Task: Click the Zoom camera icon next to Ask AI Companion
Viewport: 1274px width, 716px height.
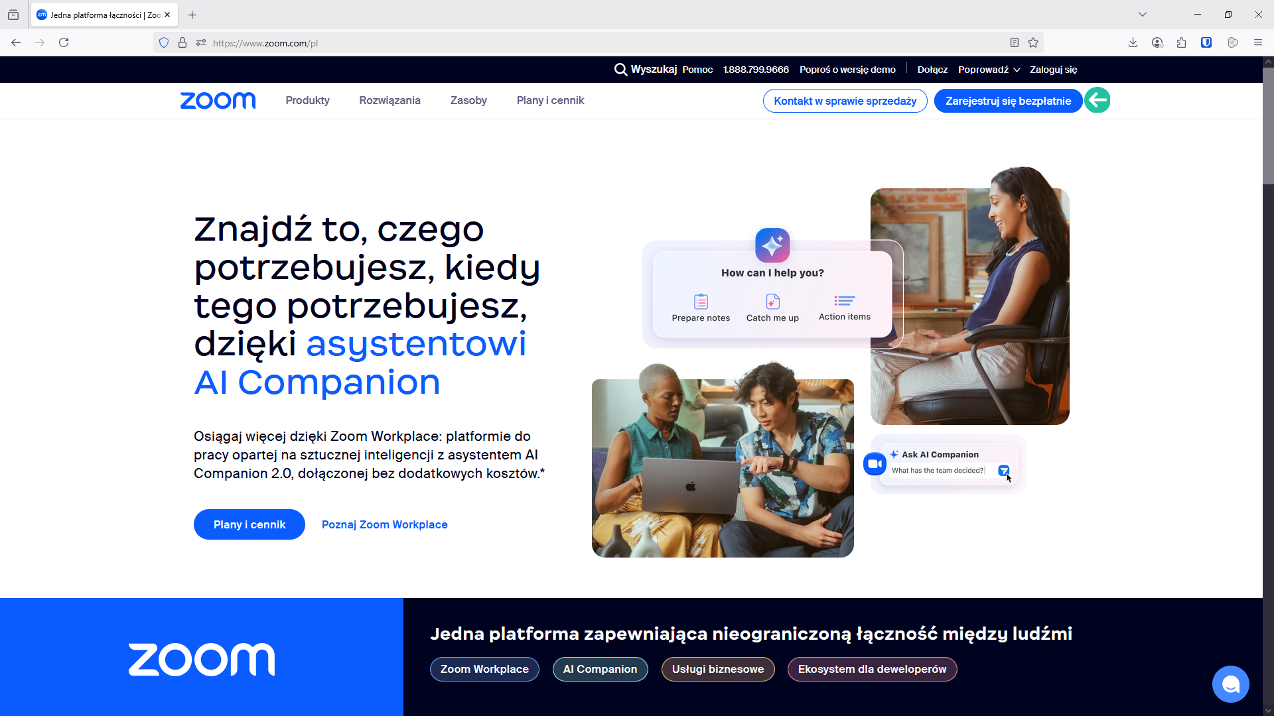Action: point(875,463)
